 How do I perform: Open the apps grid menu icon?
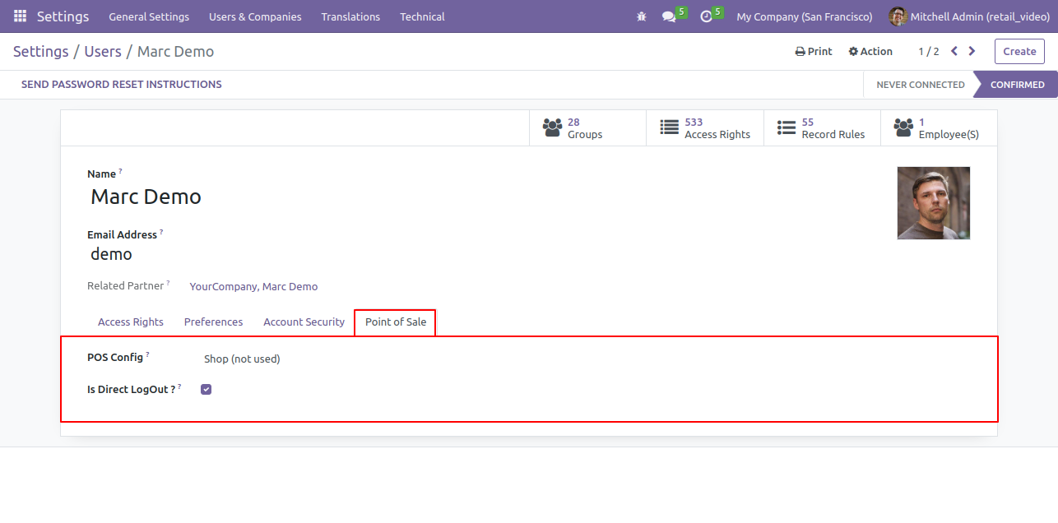point(20,16)
